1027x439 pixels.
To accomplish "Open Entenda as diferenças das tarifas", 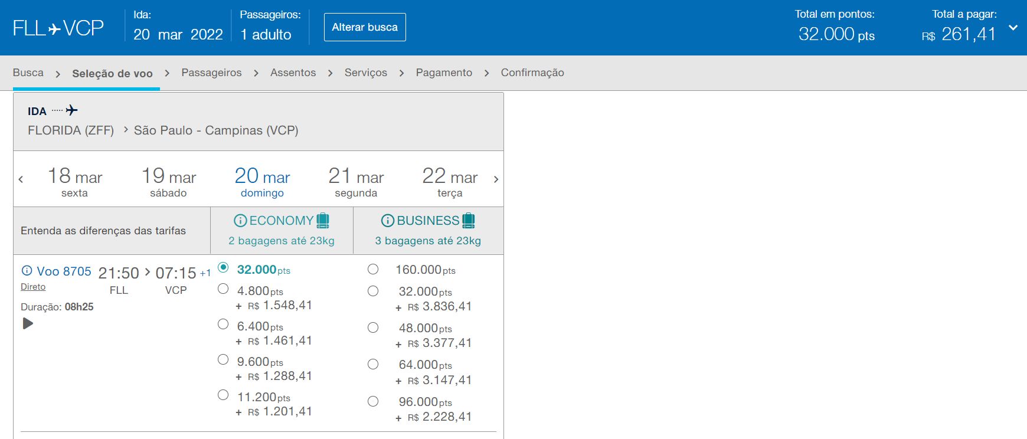I will coord(103,231).
